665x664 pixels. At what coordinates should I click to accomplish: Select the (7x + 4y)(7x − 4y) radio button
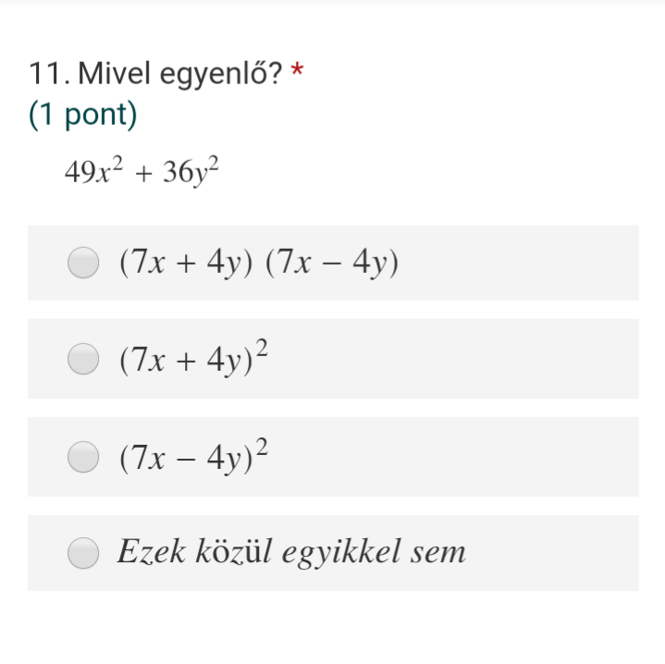pos(83,263)
